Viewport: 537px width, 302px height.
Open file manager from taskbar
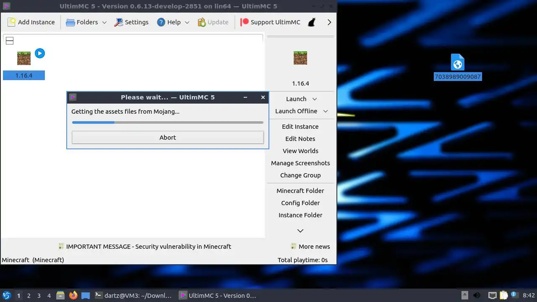point(60,296)
